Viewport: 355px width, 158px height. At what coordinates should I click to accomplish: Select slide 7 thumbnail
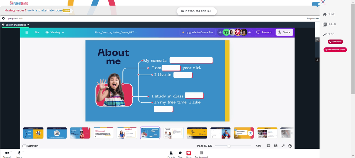click(174, 133)
